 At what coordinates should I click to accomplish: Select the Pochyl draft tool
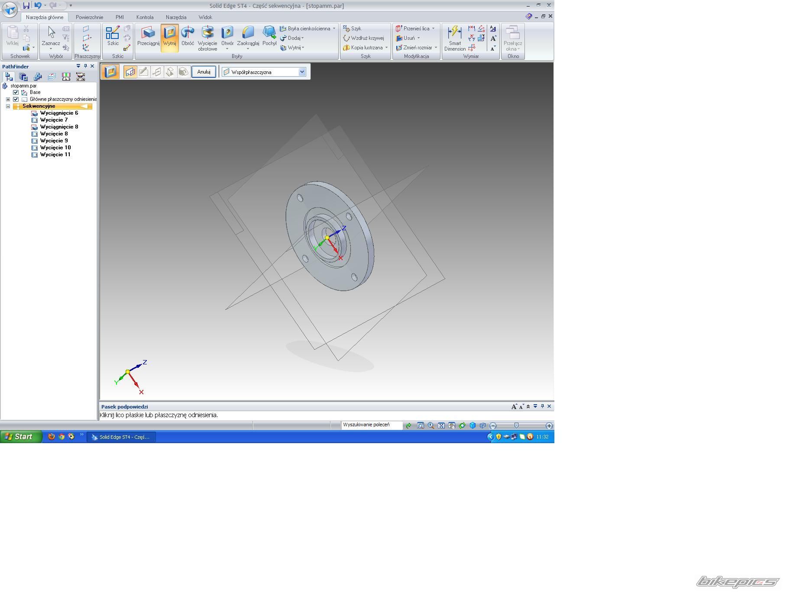[x=269, y=36]
